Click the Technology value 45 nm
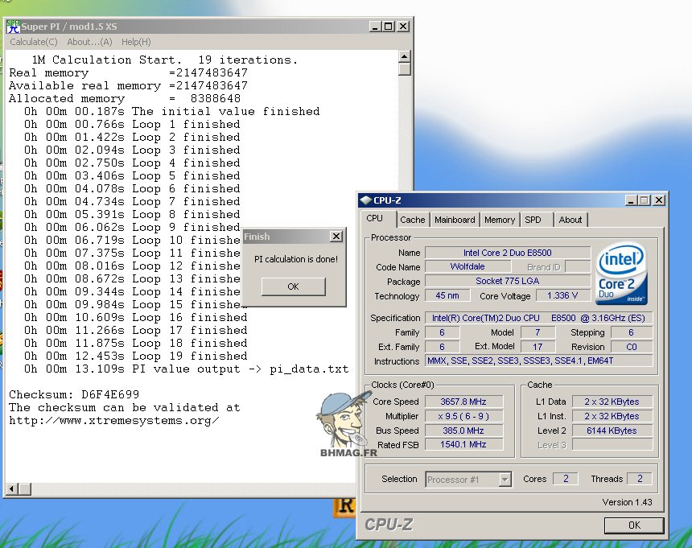692x548 pixels. (447, 295)
